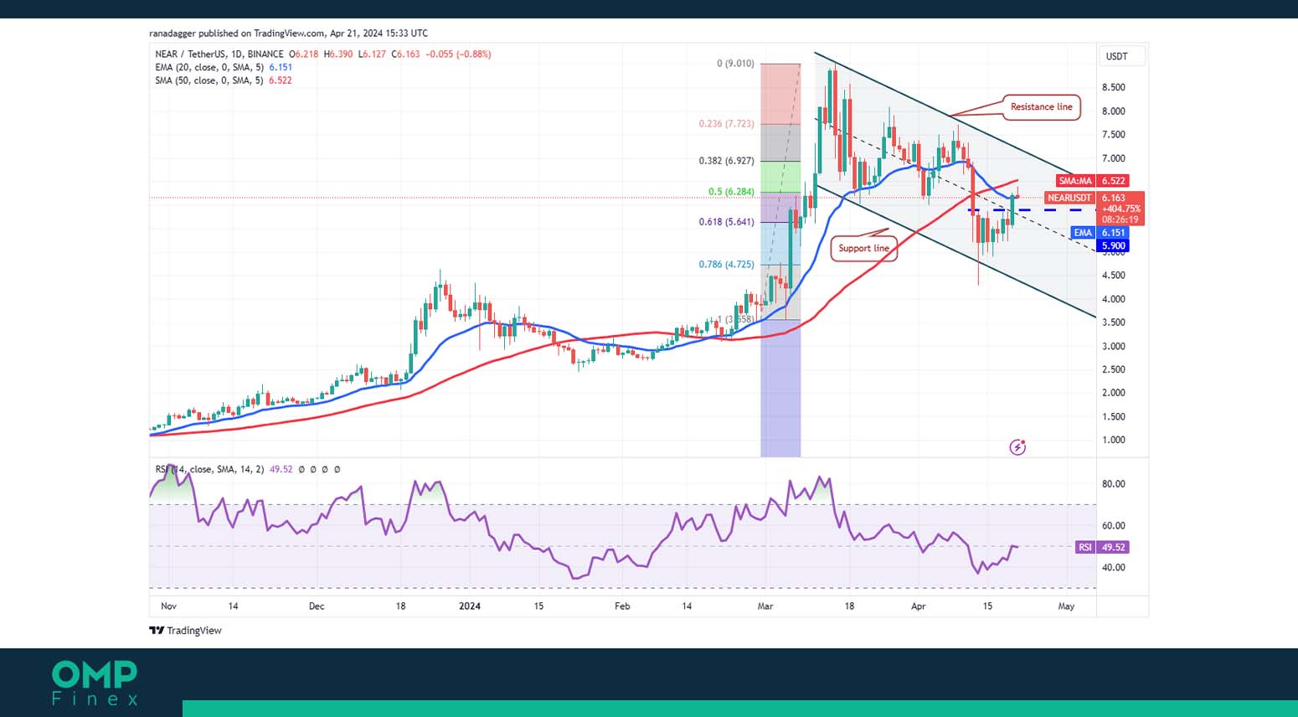Click the '2024' year marker on time axis
Viewport: 1298px width, 717px height.
click(470, 606)
